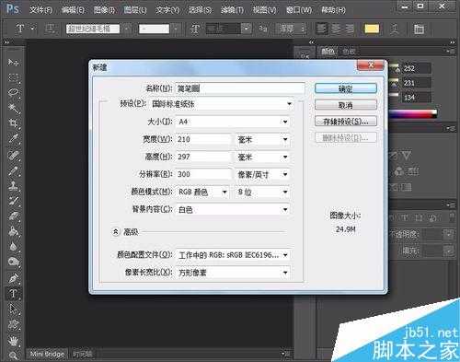460x362 pixels.
Task: Center align text in options bar
Action: pyautogui.click(x=336, y=29)
